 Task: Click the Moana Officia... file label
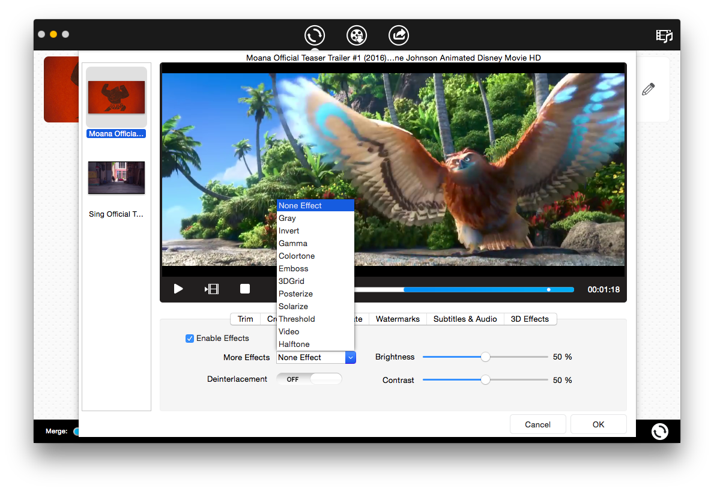pos(116,134)
